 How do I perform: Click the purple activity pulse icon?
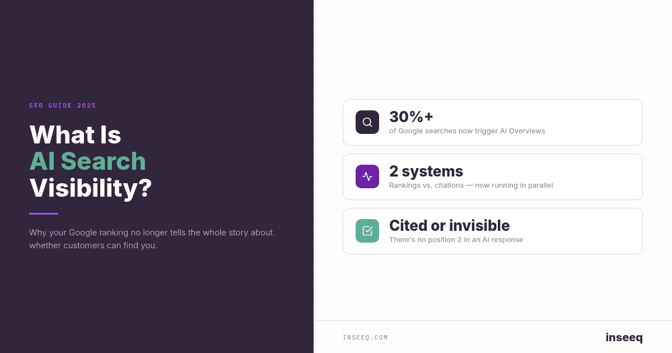point(367,176)
